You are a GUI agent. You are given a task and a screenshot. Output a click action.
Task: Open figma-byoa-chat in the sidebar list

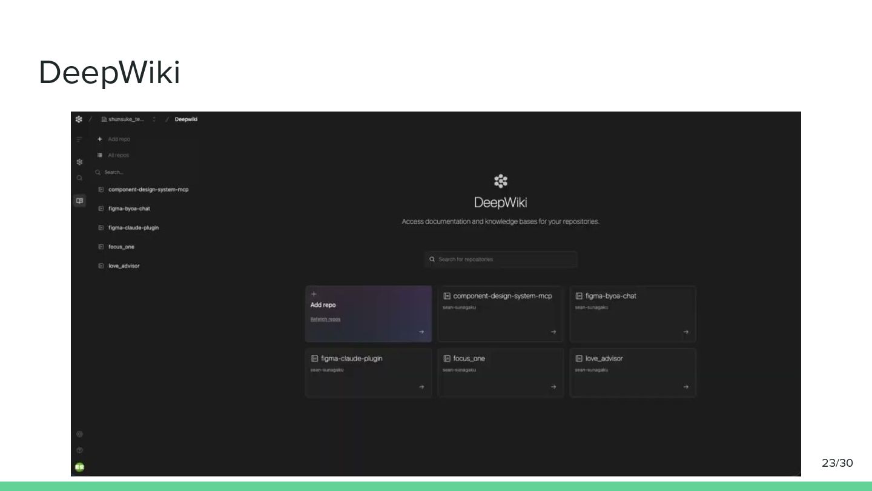click(x=125, y=209)
